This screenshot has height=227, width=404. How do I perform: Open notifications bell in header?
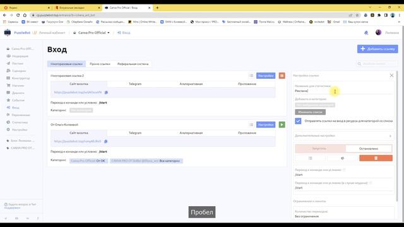click(x=366, y=33)
